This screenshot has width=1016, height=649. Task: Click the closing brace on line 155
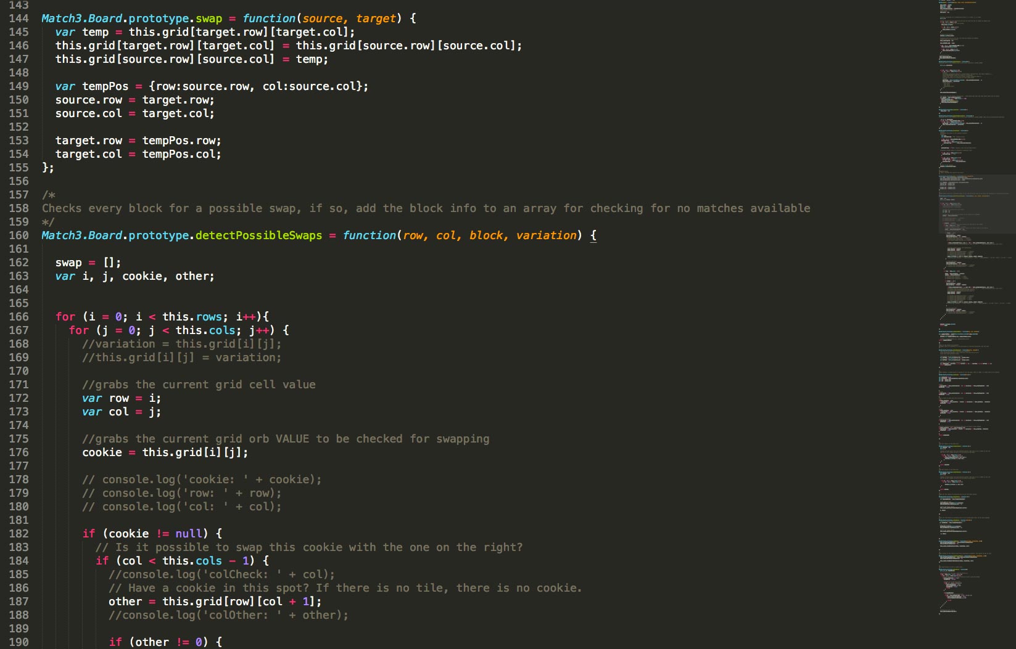tap(45, 168)
